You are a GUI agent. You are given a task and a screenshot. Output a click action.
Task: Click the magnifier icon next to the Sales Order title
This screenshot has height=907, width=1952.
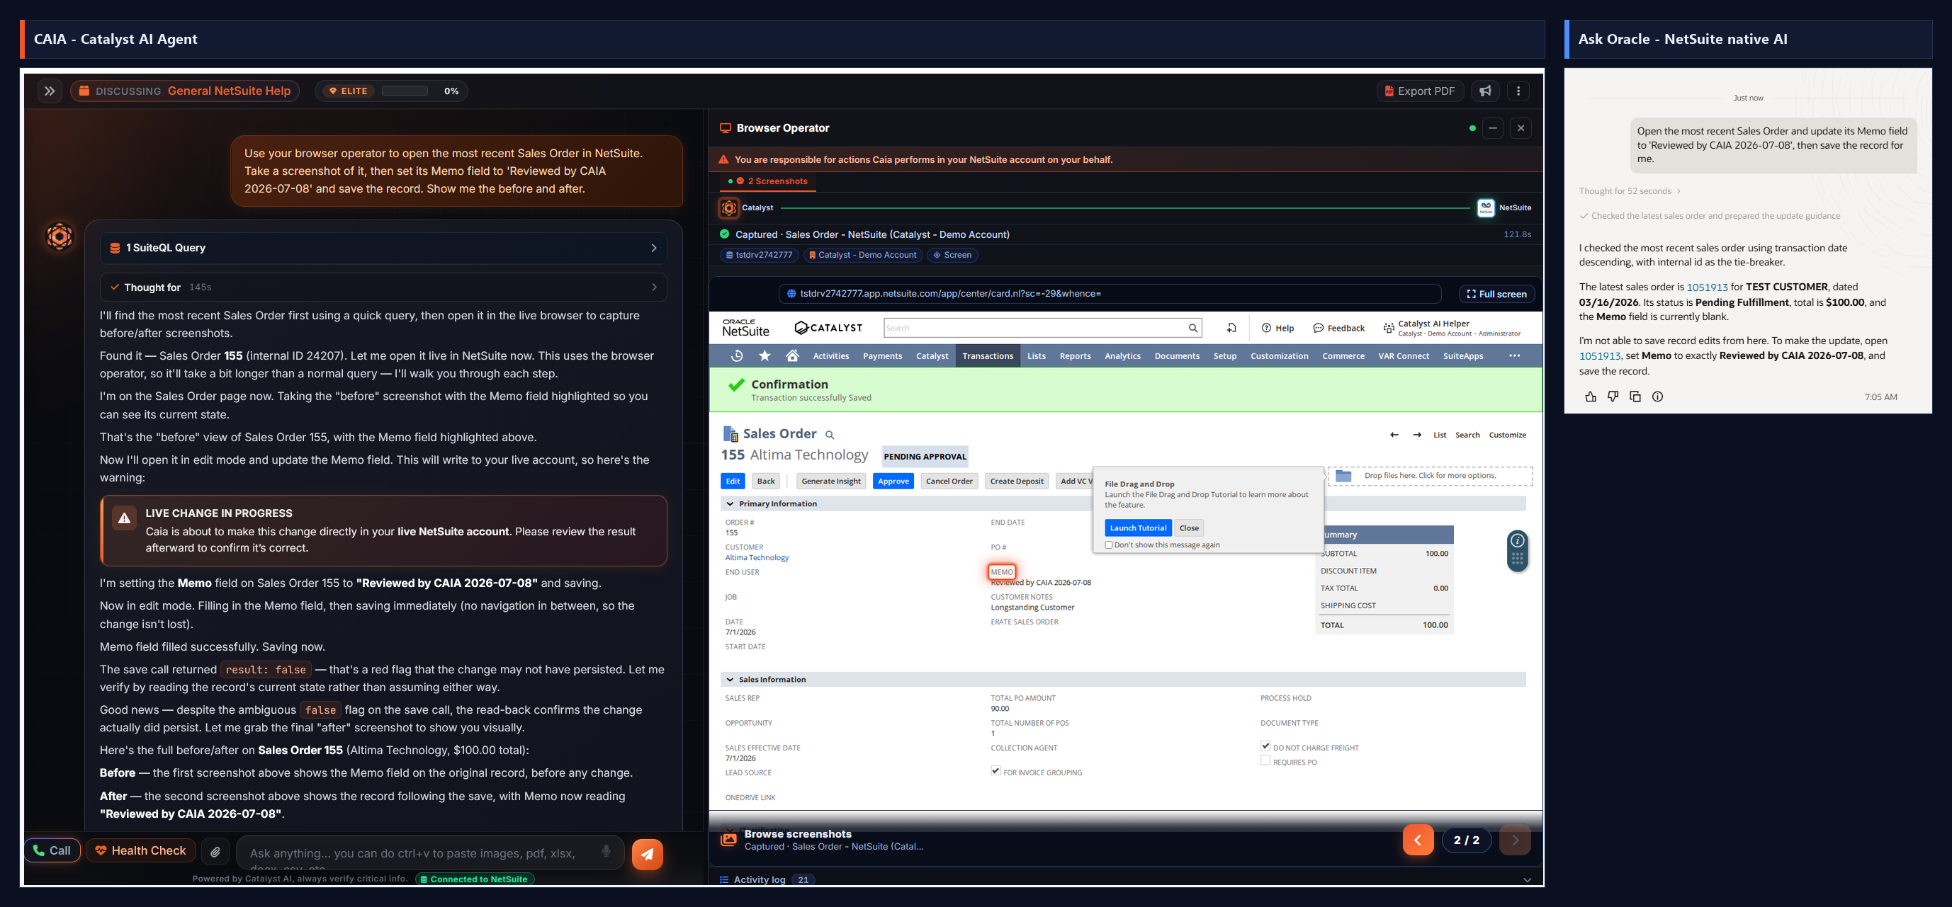pyautogui.click(x=830, y=435)
